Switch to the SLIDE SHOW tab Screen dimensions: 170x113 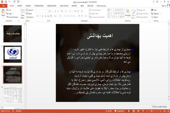point(64,6)
